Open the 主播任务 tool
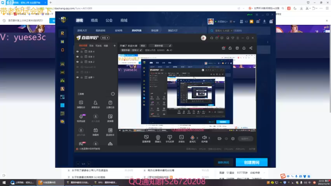The image size is (331, 186). (110, 105)
